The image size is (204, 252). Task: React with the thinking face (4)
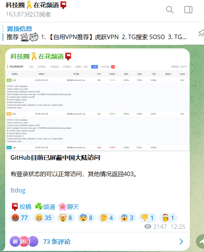pos(107,218)
